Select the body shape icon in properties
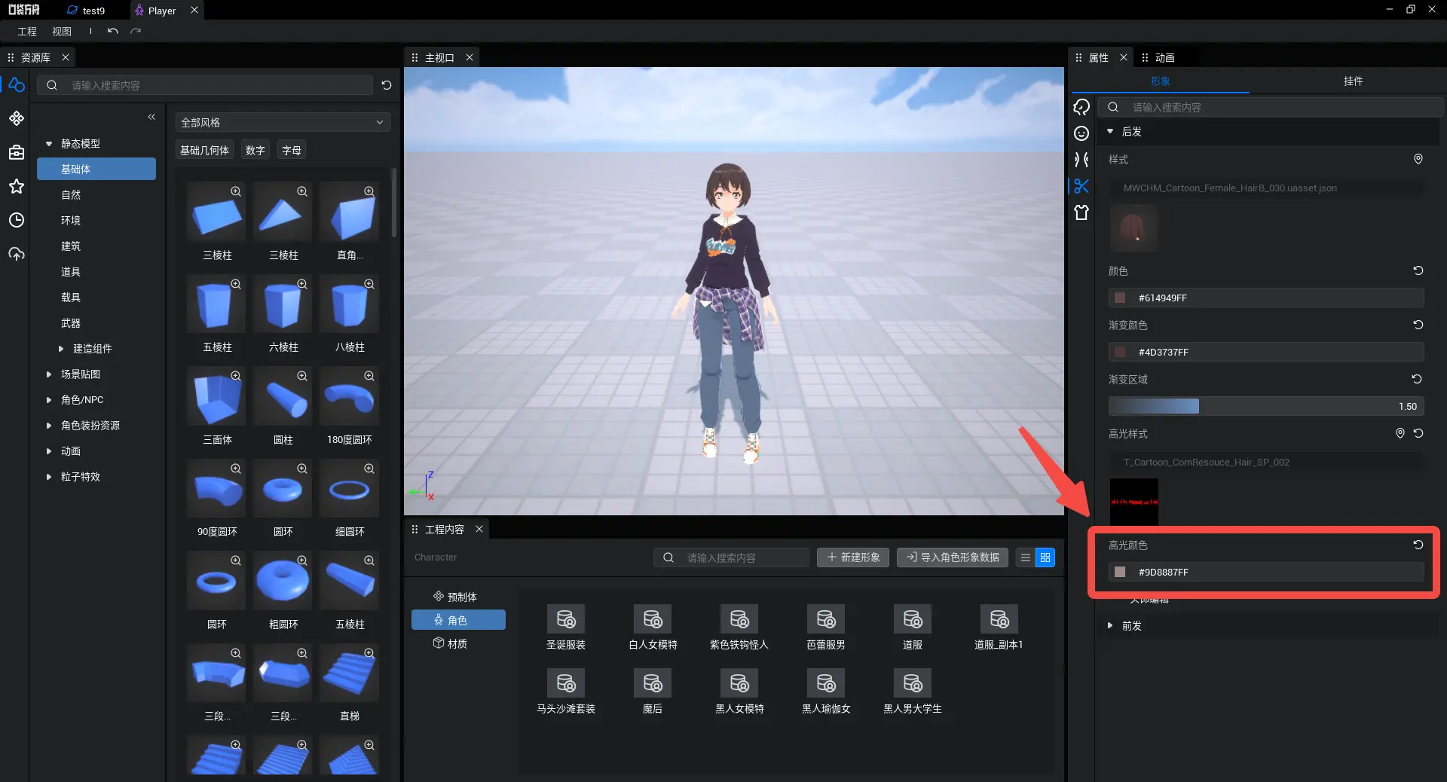 [x=1081, y=160]
